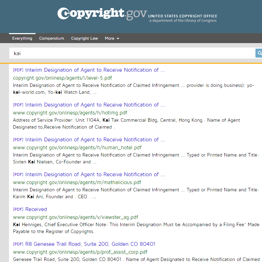This screenshot has height=262, width=262.
Task: Click the snippet mentioning Karim Kai Ani
Action: (136, 193)
